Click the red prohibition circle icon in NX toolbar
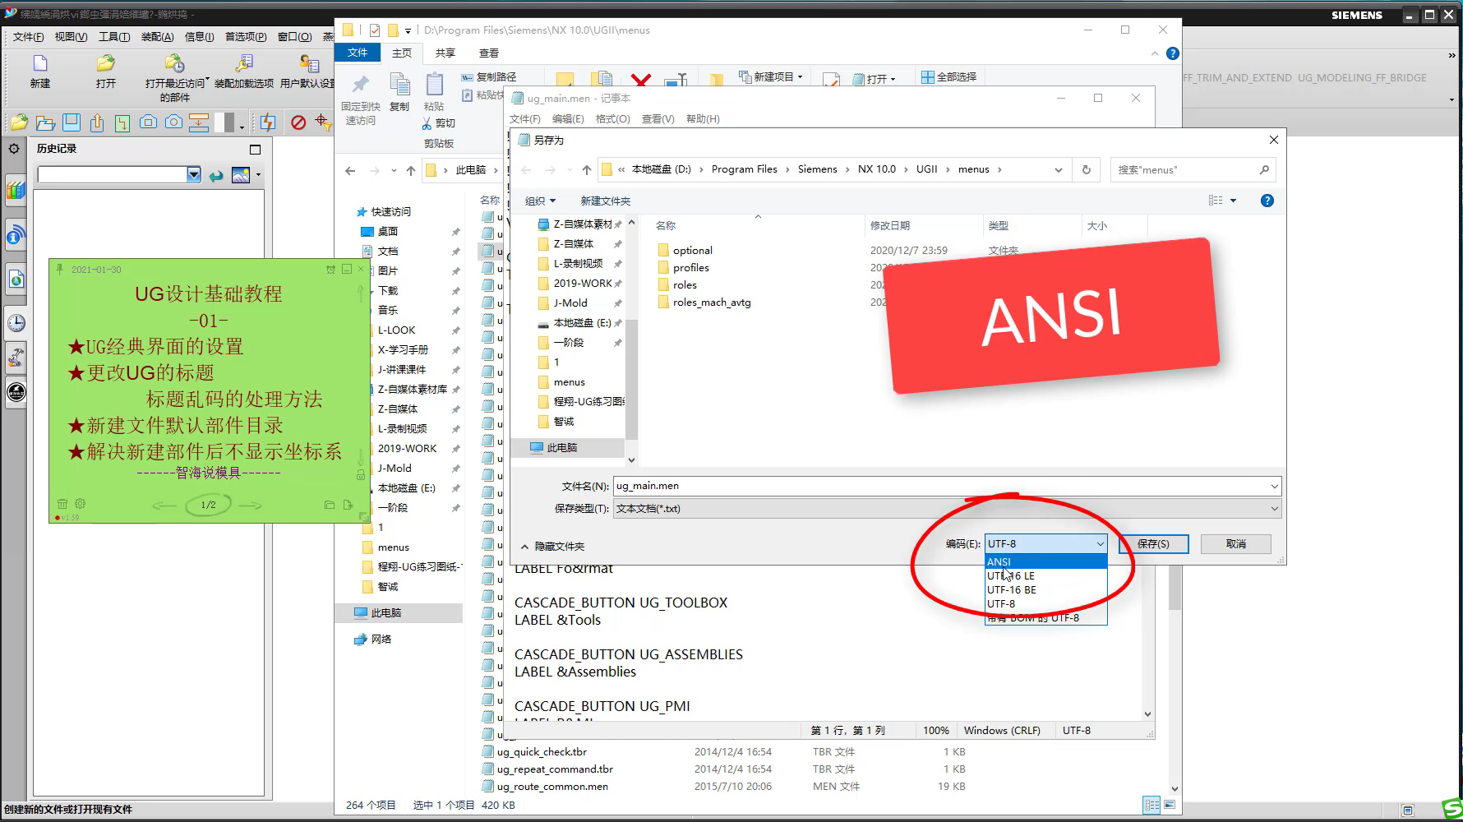 pos(298,122)
